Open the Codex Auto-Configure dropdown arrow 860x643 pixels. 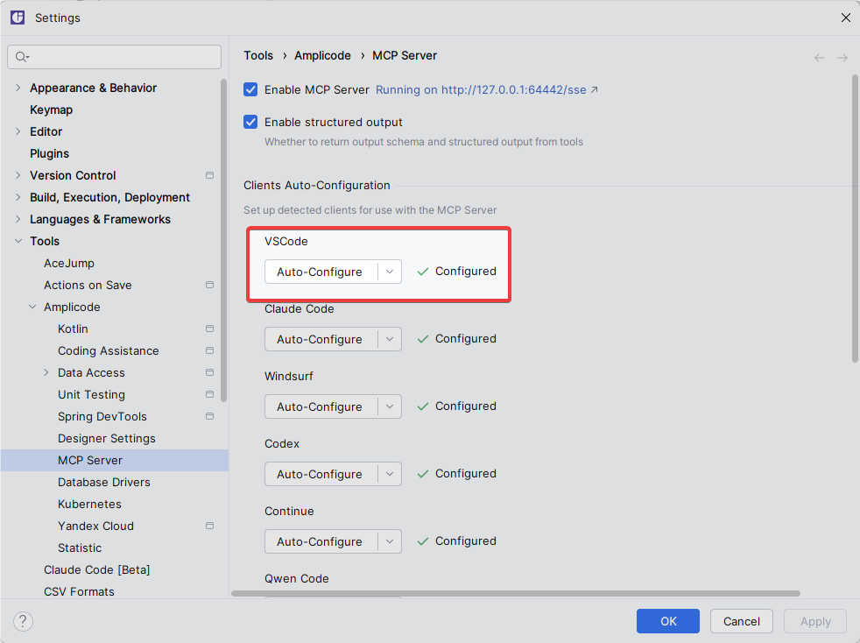click(390, 474)
